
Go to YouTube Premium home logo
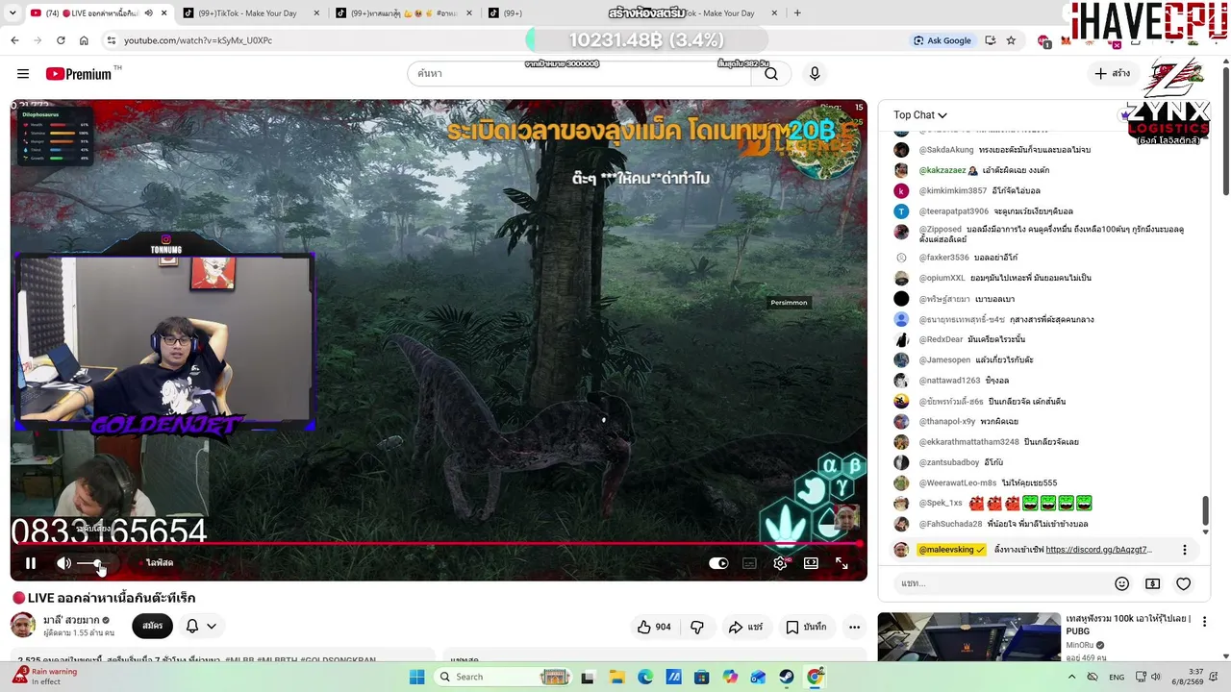[x=79, y=74]
